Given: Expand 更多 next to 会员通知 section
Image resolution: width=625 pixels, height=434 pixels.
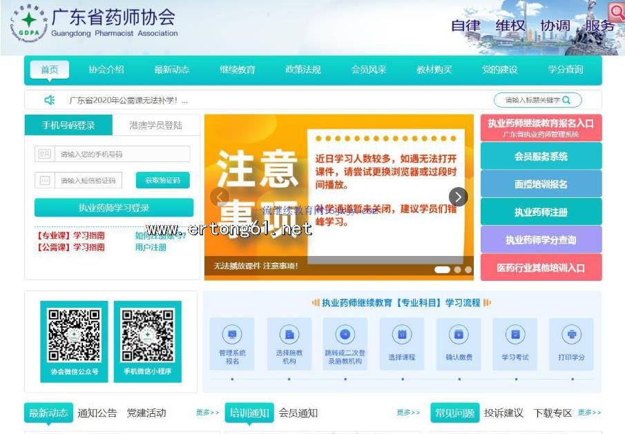Looking at the screenshot, I should pyautogui.click(x=408, y=413).
